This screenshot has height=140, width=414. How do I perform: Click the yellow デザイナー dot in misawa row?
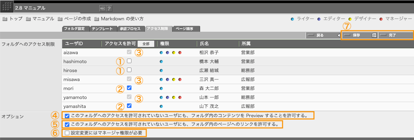click(x=174, y=79)
